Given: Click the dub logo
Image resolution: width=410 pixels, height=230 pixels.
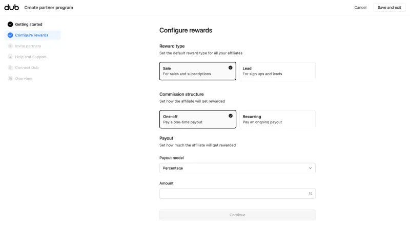Looking at the screenshot, I should [x=11, y=7].
